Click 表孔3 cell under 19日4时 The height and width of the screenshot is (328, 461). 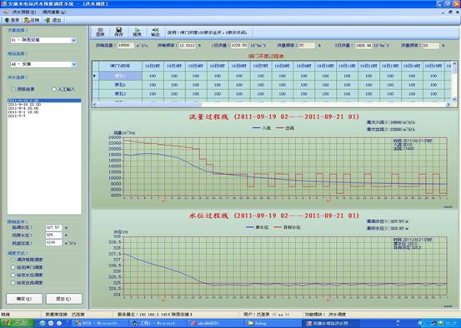pos(196,94)
